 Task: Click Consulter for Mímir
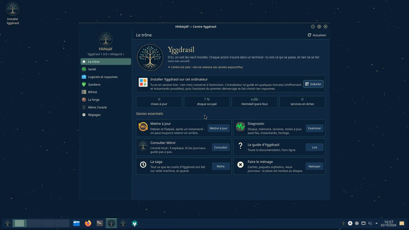point(221,147)
